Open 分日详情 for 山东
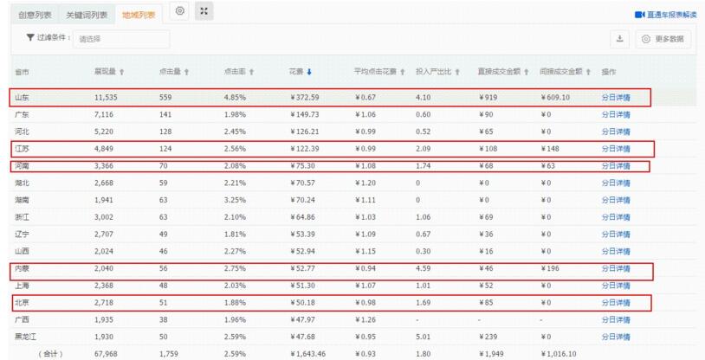This screenshot has height=360, width=705. click(616, 98)
